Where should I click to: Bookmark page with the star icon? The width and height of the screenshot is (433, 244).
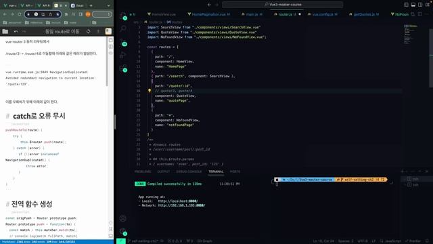tap(58, 14)
